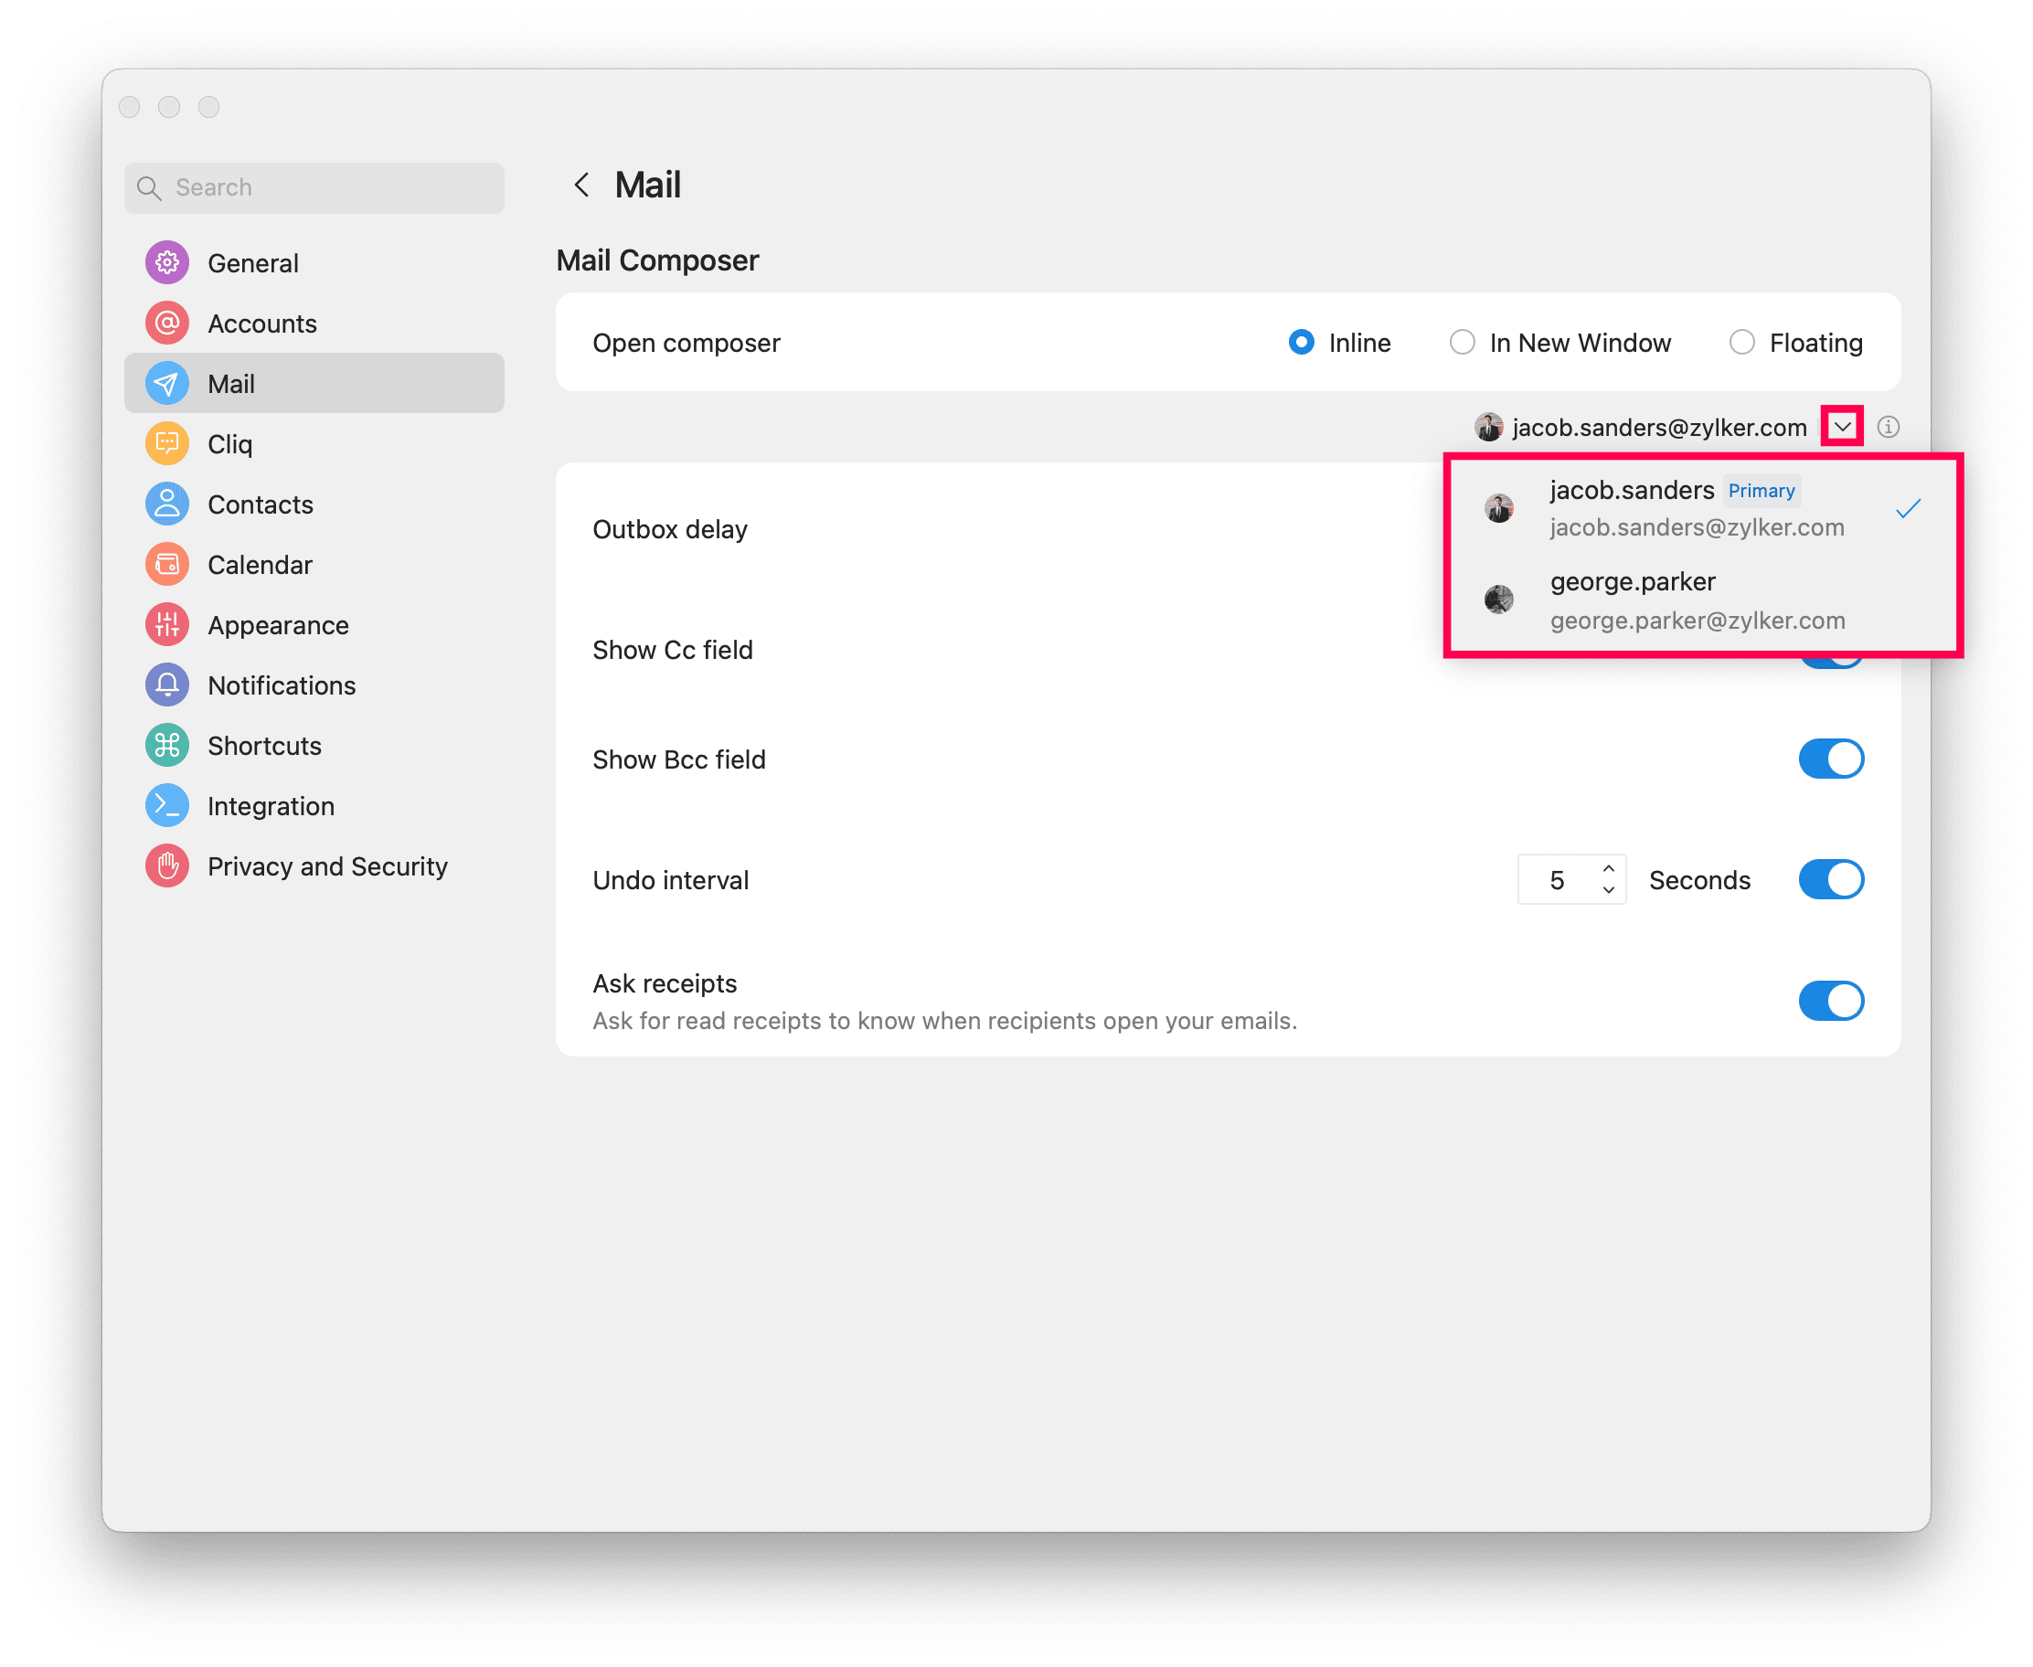Click the info icon beside account dropdown
This screenshot has width=2033, height=1667.
[1888, 428]
